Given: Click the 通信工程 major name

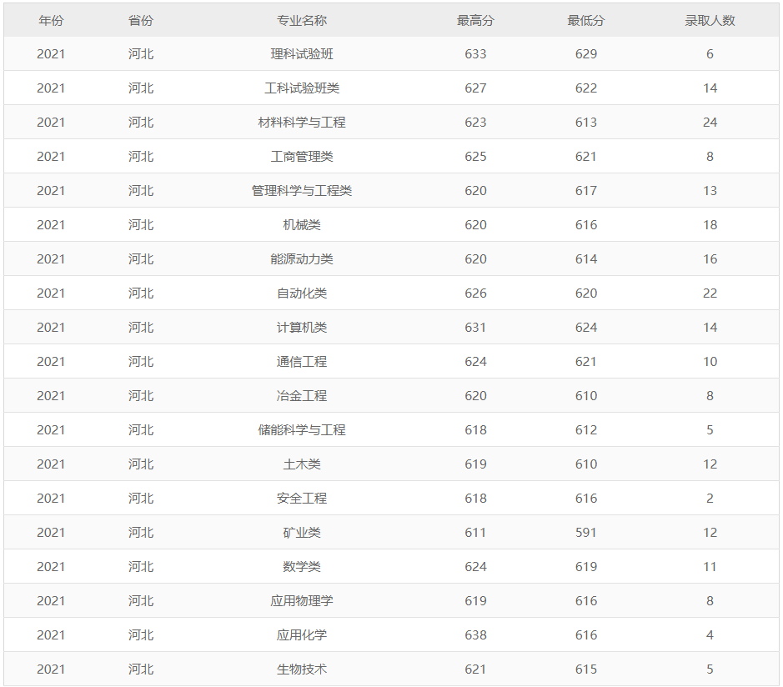Looking at the screenshot, I should pos(302,362).
